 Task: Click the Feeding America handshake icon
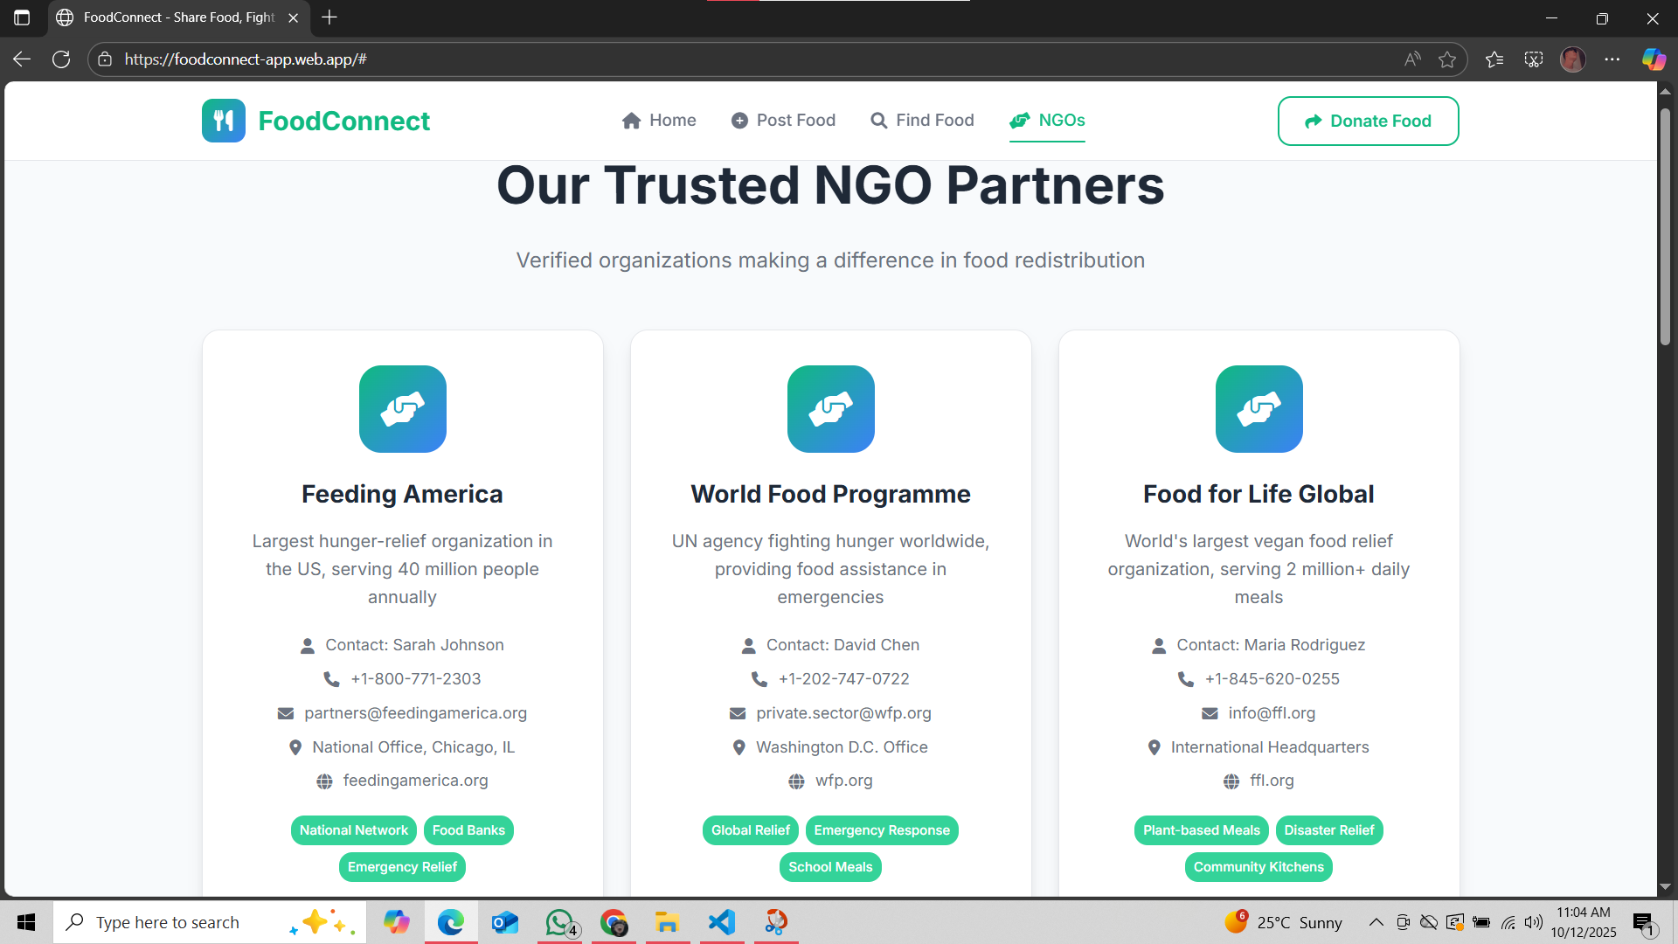point(403,409)
